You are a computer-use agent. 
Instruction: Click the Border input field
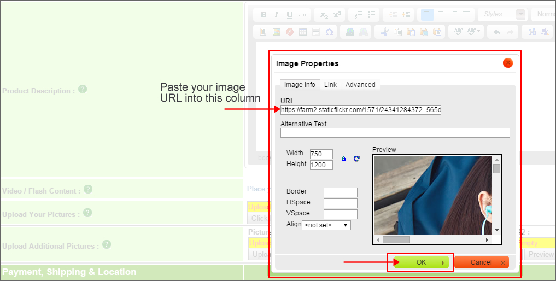(x=341, y=192)
